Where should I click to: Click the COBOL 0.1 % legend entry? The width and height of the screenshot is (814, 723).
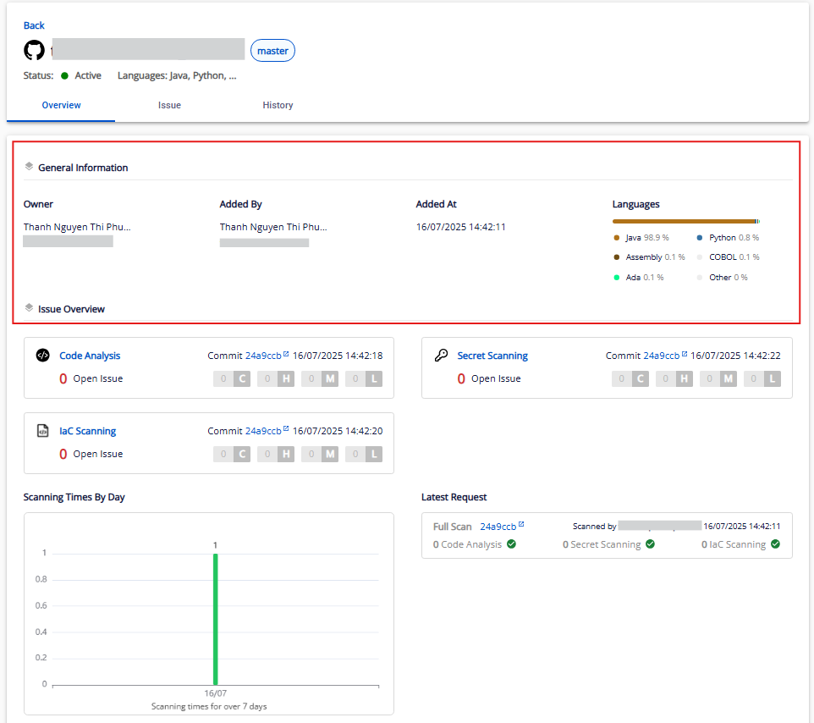click(x=729, y=257)
